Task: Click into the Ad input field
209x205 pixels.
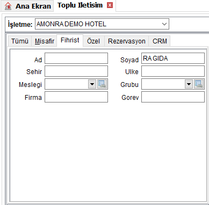Action: click(76, 58)
